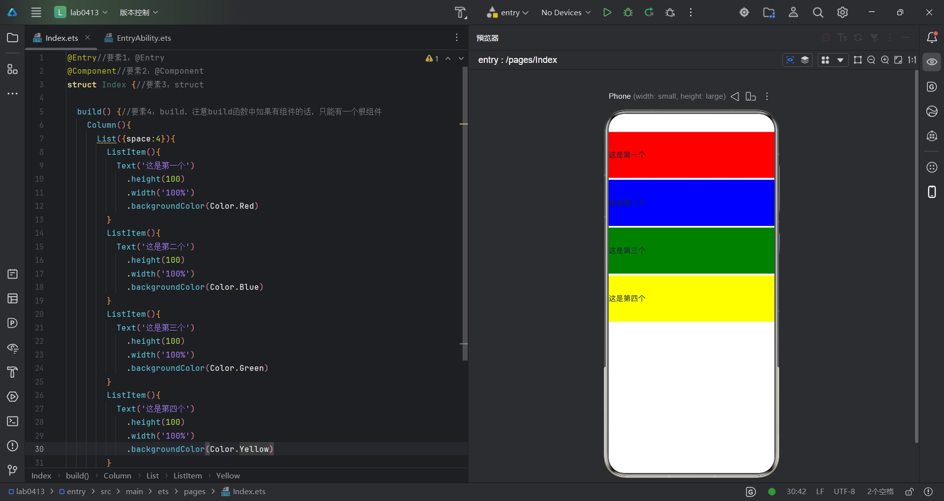Click the yellow list item in preview
Screen dimensions: 944x501
coord(691,298)
